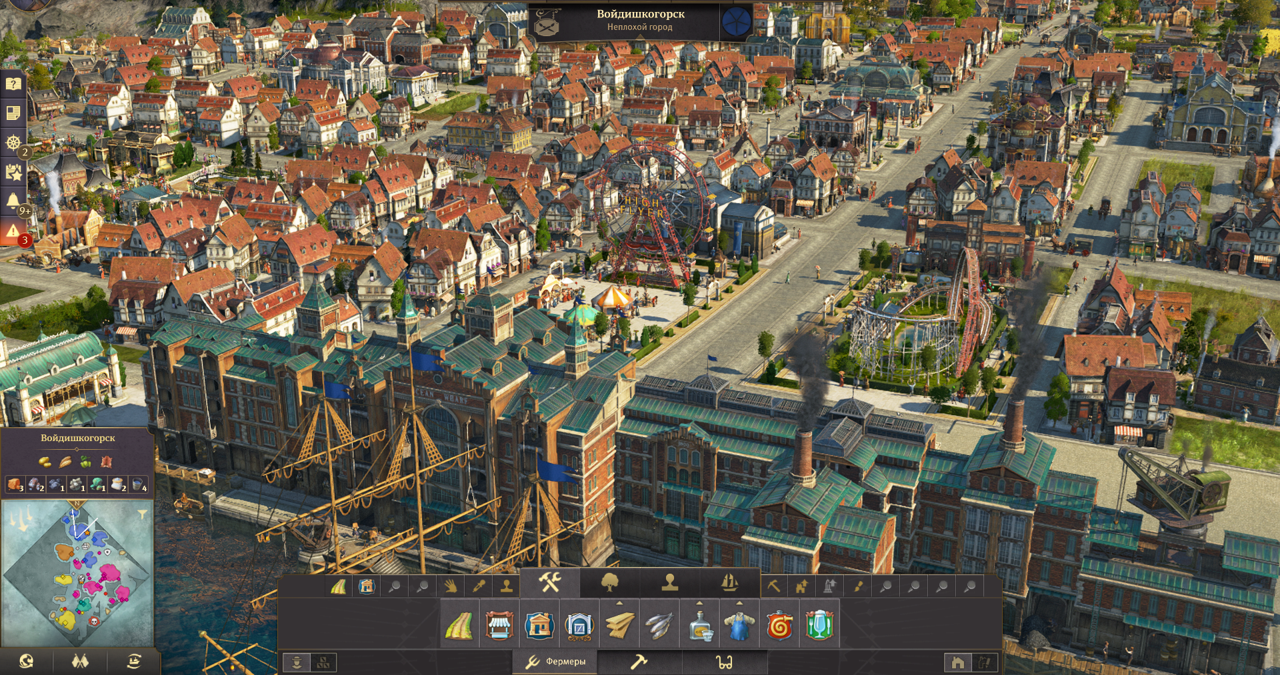Image resolution: width=1280 pixels, height=675 pixels.
Task: Open the trade routes ship button
Action: pos(133,661)
